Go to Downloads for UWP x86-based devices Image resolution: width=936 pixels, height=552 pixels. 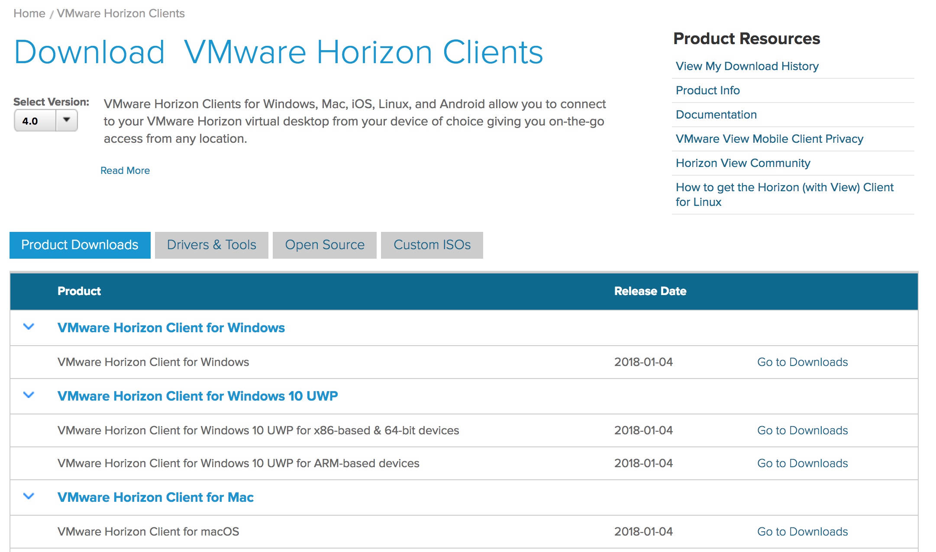[802, 430]
